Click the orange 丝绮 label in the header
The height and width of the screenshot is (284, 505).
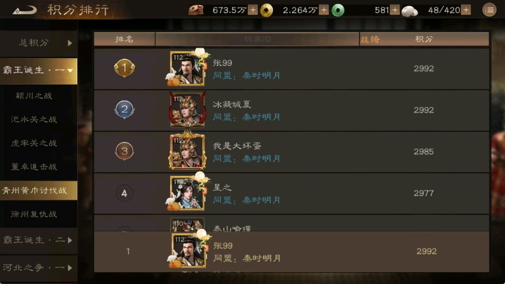[x=370, y=40]
